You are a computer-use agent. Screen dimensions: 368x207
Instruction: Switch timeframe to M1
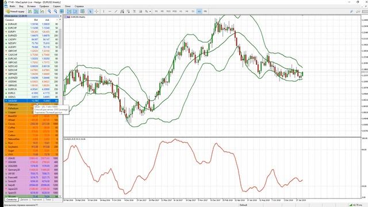[x=156, y=11]
